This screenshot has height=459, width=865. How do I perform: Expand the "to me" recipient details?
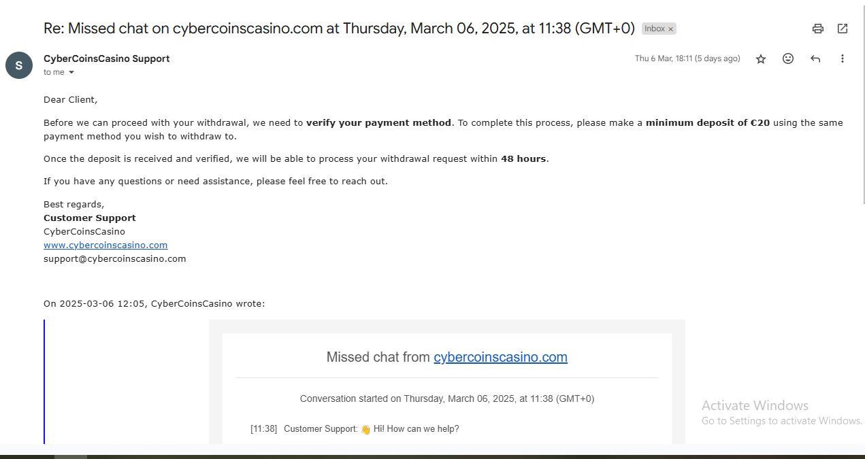[x=71, y=73]
